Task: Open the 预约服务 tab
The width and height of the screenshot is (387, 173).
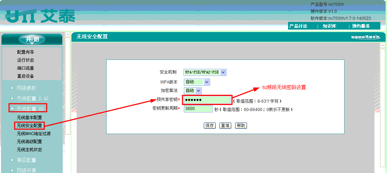Action: point(361,26)
